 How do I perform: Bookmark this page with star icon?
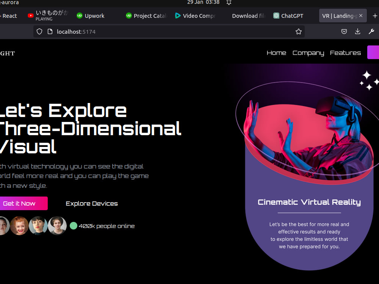299,32
